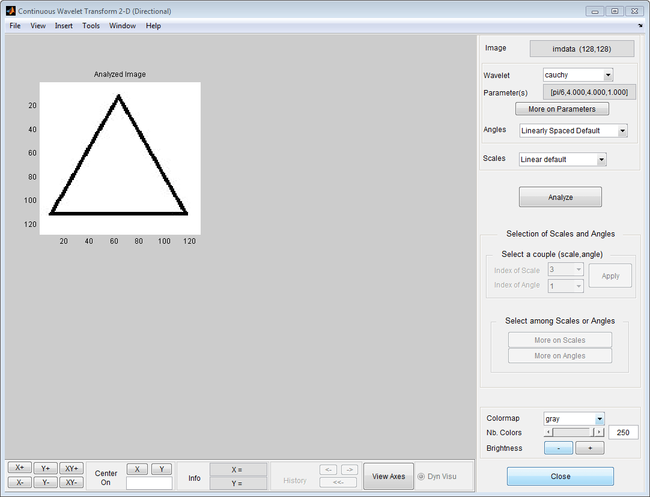Click the Parameter(s) value field
This screenshot has width=650, height=497.
[x=589, y=92]
